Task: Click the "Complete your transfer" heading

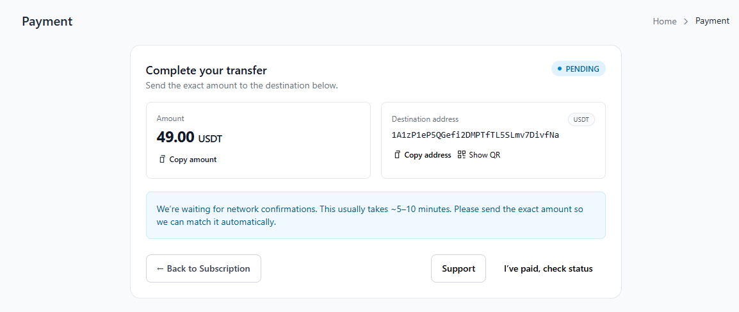Action: 206,70
